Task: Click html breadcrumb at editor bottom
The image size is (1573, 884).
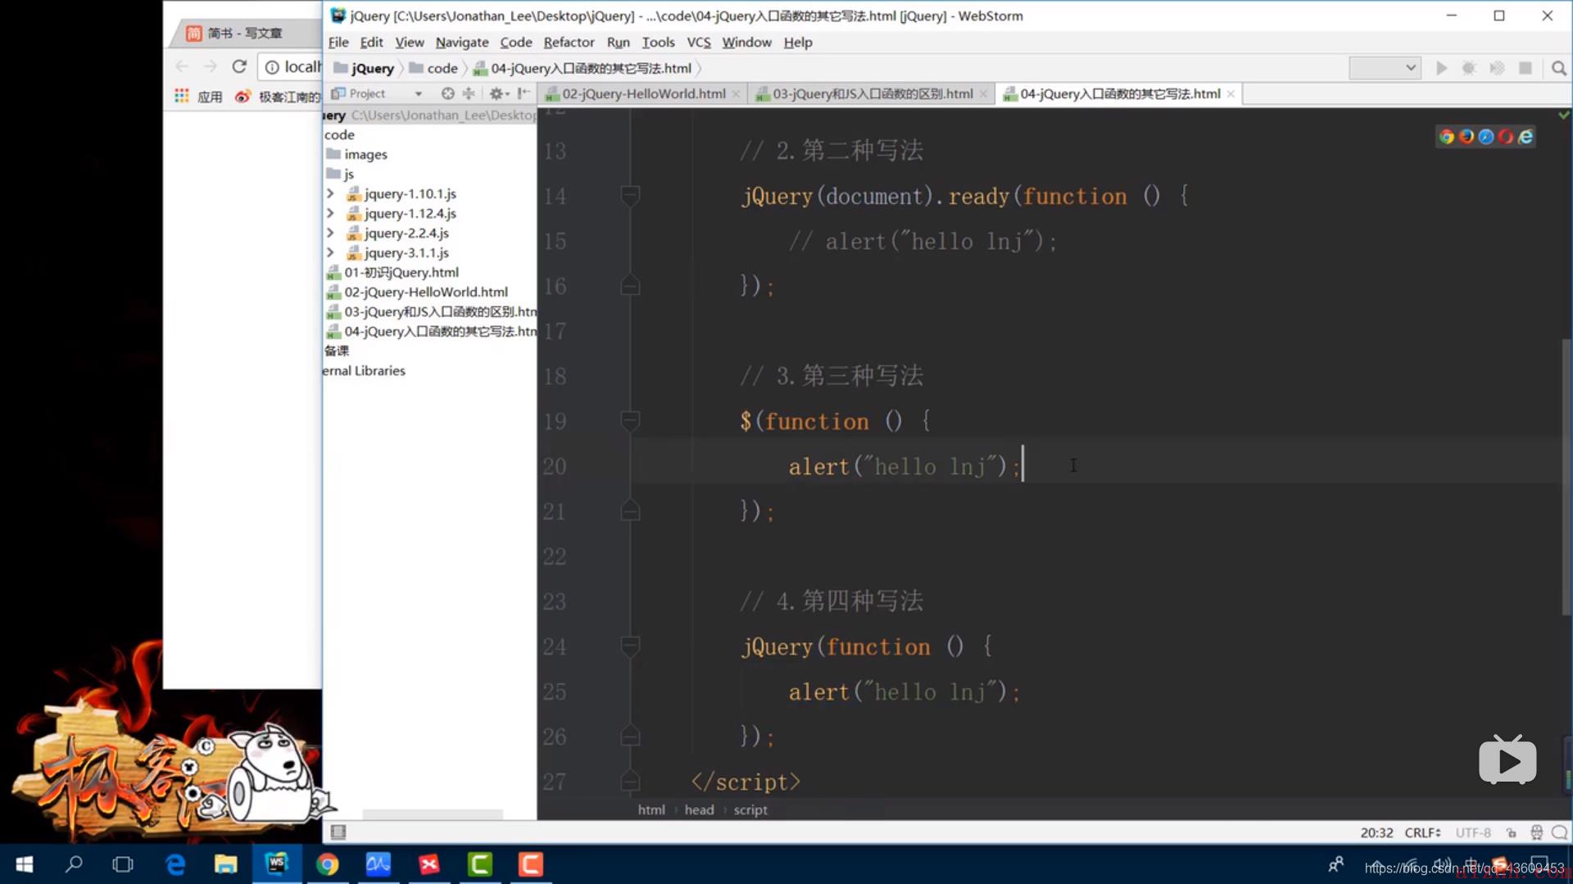Action: [x=651, y=809]
